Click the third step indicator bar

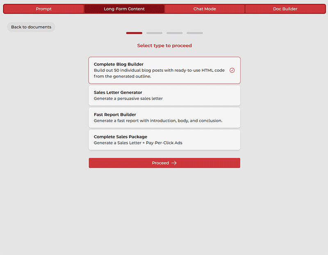174,33
